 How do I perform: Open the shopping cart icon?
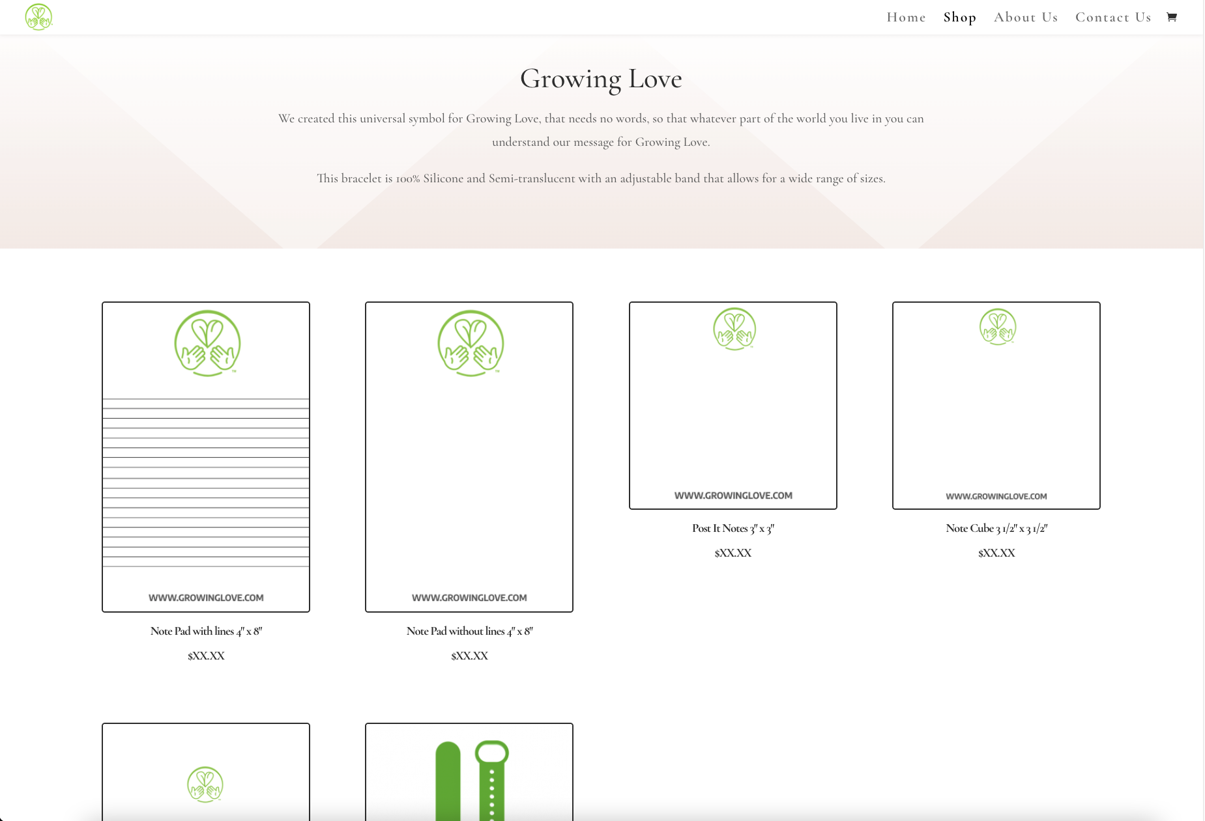[1171, 17]
